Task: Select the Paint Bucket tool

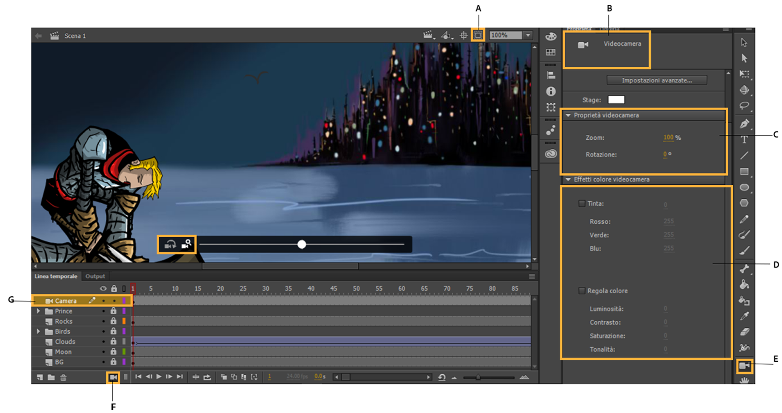Action: click(744, 285)
